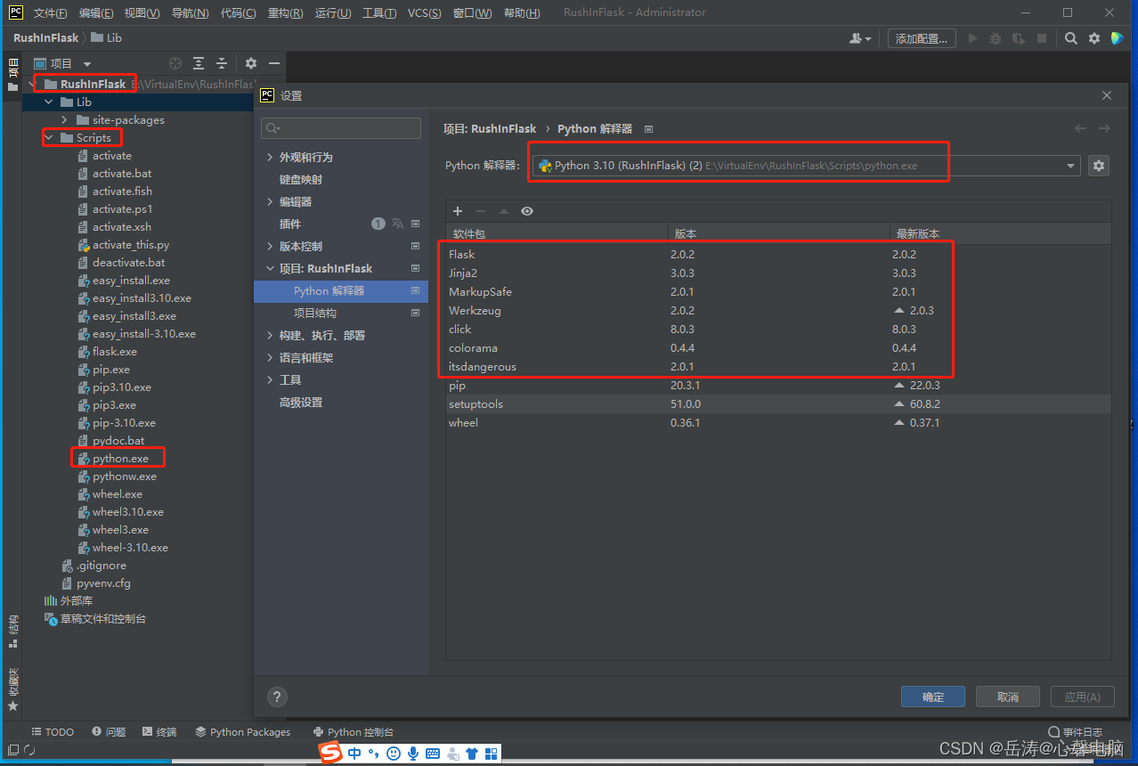Select 项目结构 in settings tree
Image resolution: width=1138 pixels, height=766 pixels.
tap(315, 313)
